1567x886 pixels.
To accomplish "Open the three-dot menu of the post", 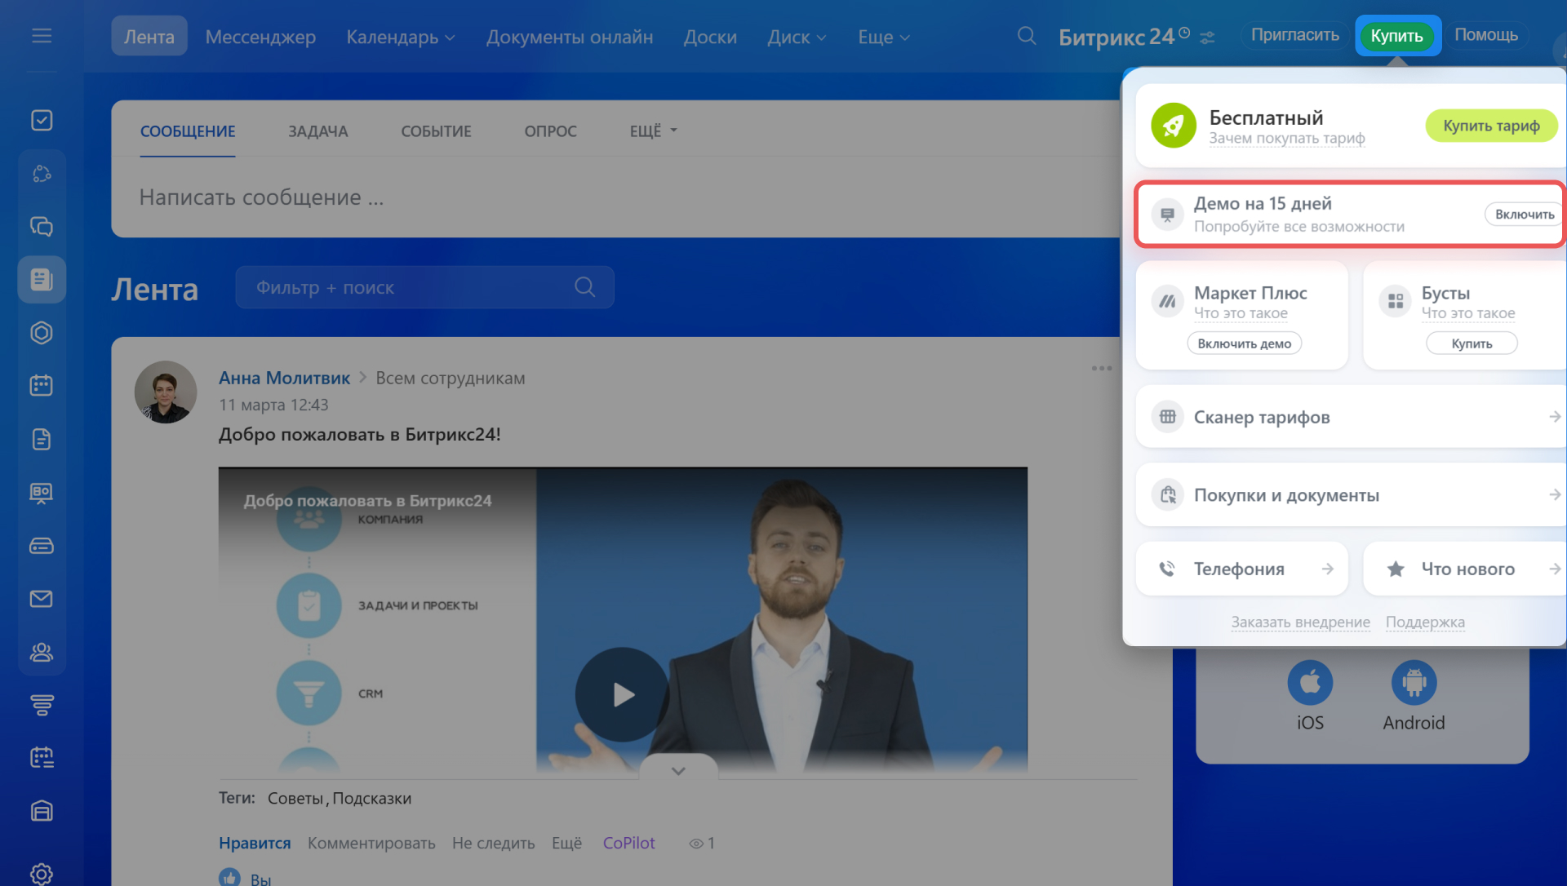I will point(1101,368).
